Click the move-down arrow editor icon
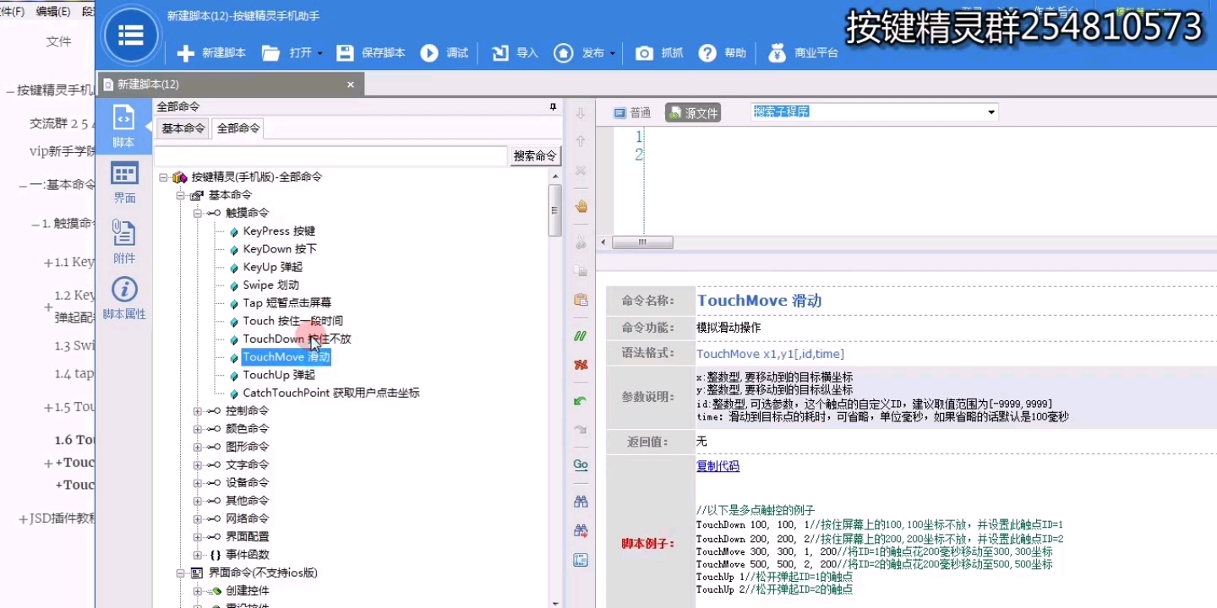1217x608 pixels. point(581,113)
